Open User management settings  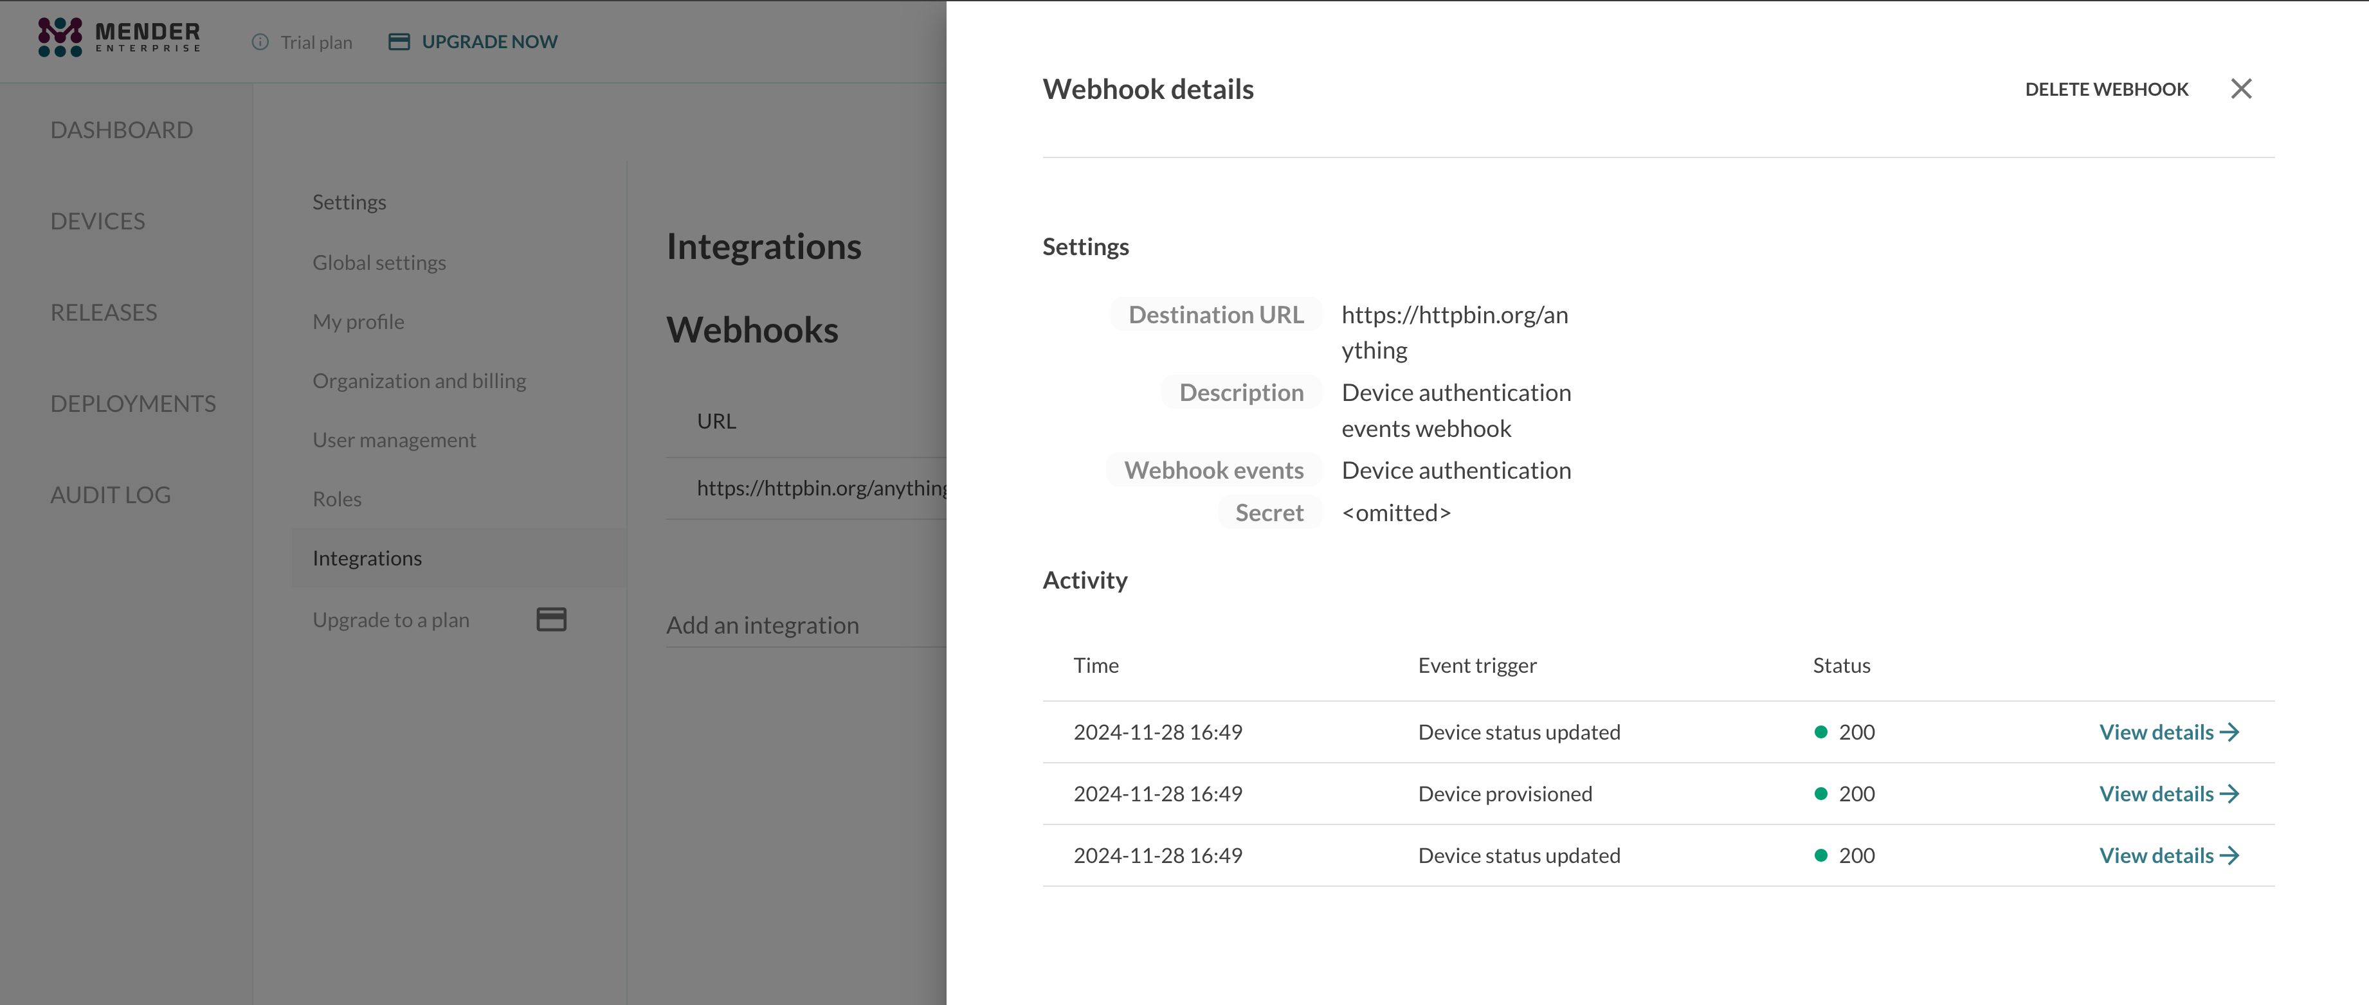click(394, 440)
